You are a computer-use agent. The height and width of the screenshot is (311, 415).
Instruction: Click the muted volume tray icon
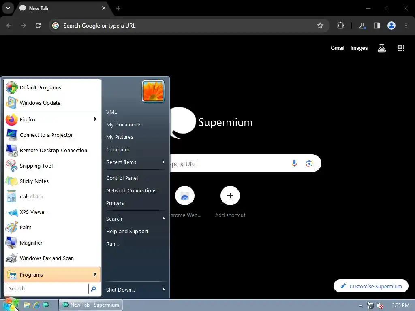pos(380,305)
